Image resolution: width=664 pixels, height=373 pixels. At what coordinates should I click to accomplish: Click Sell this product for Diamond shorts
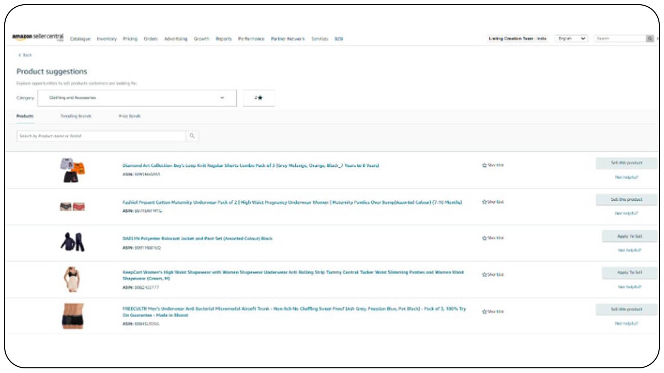626,163
